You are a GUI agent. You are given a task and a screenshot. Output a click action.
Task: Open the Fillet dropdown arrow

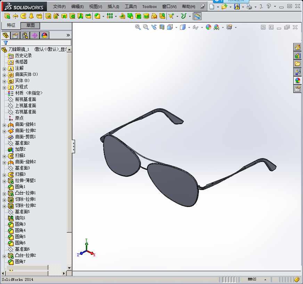coord(103,16)
